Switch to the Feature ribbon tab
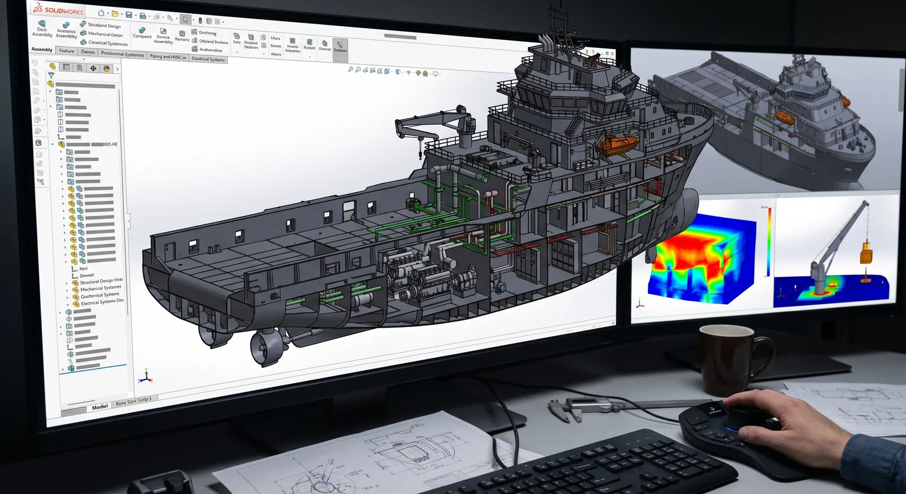Viewport: 906px width, 494px height. point(66,51)
